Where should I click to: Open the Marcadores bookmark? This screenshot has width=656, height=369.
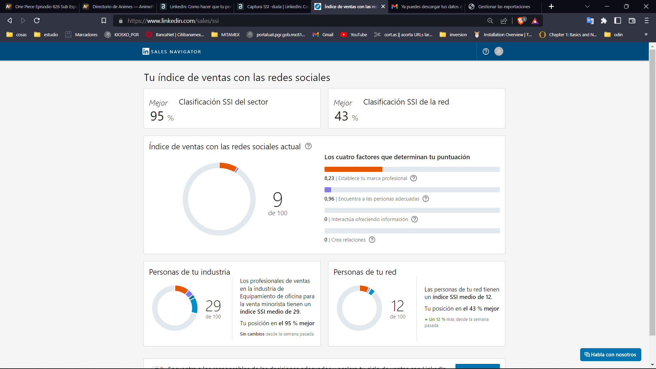click(x=81, y=35)
